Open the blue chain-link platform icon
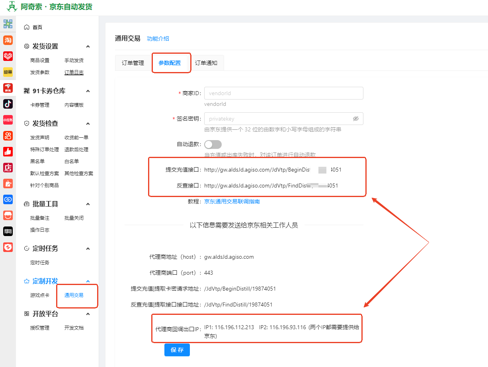 tap(8, 199)
